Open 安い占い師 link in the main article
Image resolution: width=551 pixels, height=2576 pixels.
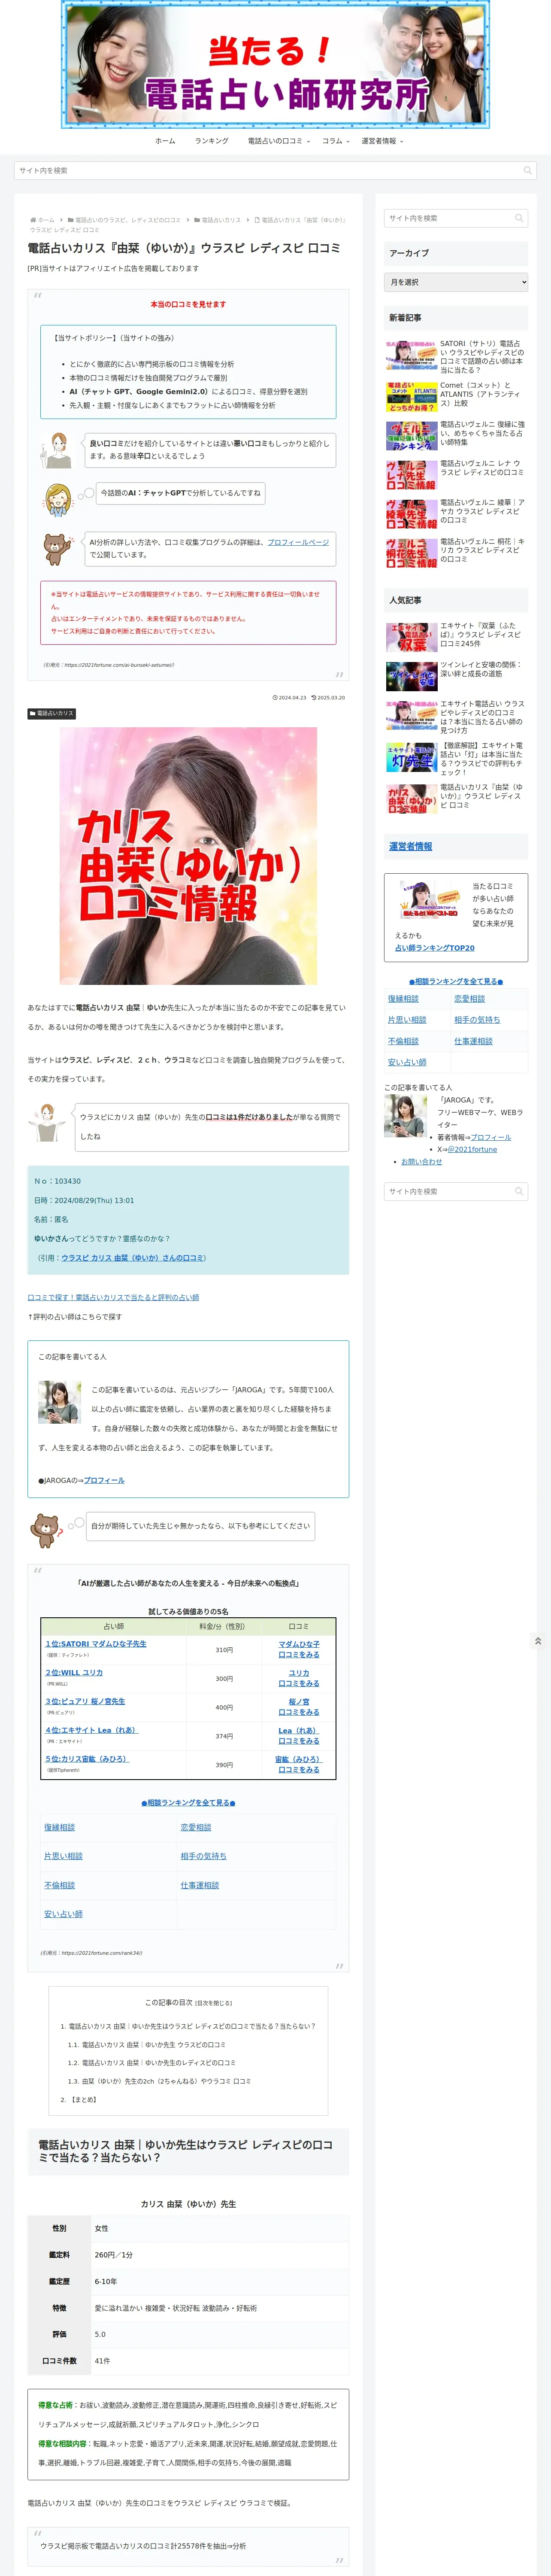pyautogui.click(x=63, y=1914)
